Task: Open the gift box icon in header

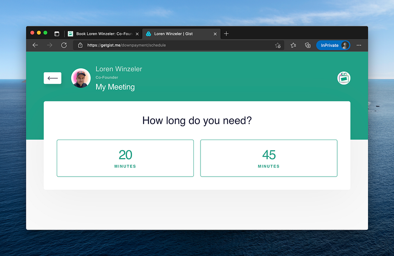Action: (344, 78)
